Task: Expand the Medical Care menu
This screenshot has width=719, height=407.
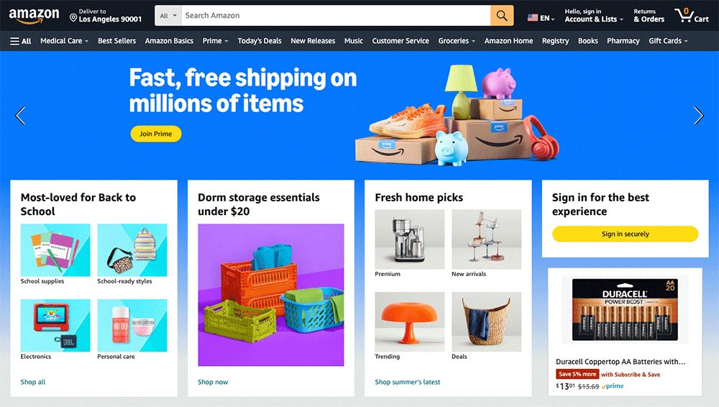Action: [x=64, y=41]
